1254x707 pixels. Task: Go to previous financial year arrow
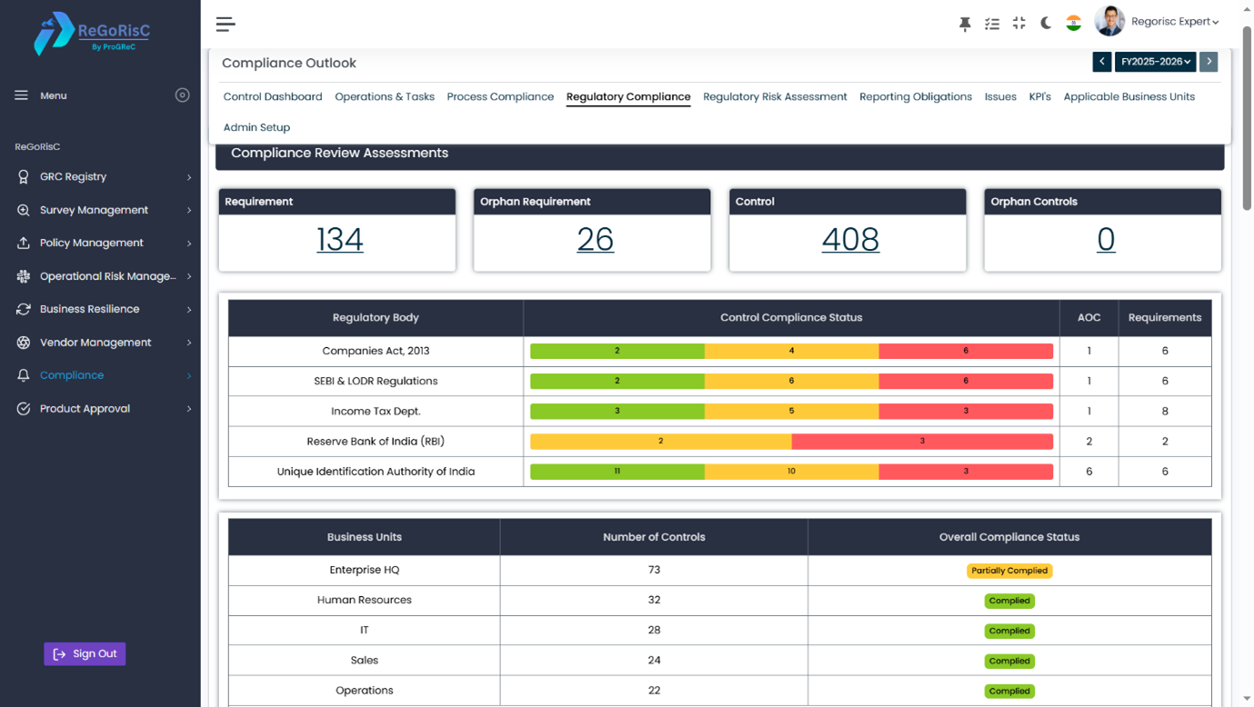[1101, 62]
